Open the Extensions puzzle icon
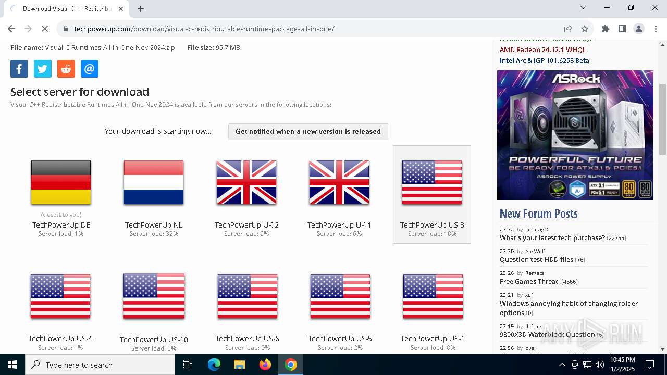 click(606, 29)
